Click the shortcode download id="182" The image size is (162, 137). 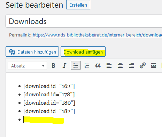49,111
